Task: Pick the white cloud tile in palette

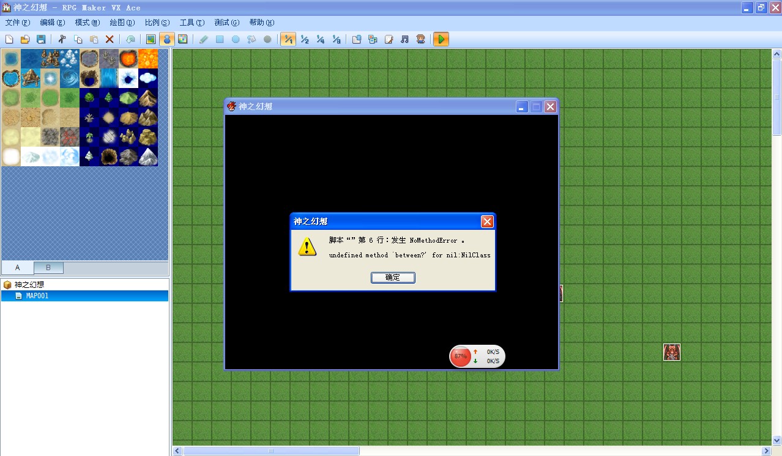Action: tap(148, 78)
